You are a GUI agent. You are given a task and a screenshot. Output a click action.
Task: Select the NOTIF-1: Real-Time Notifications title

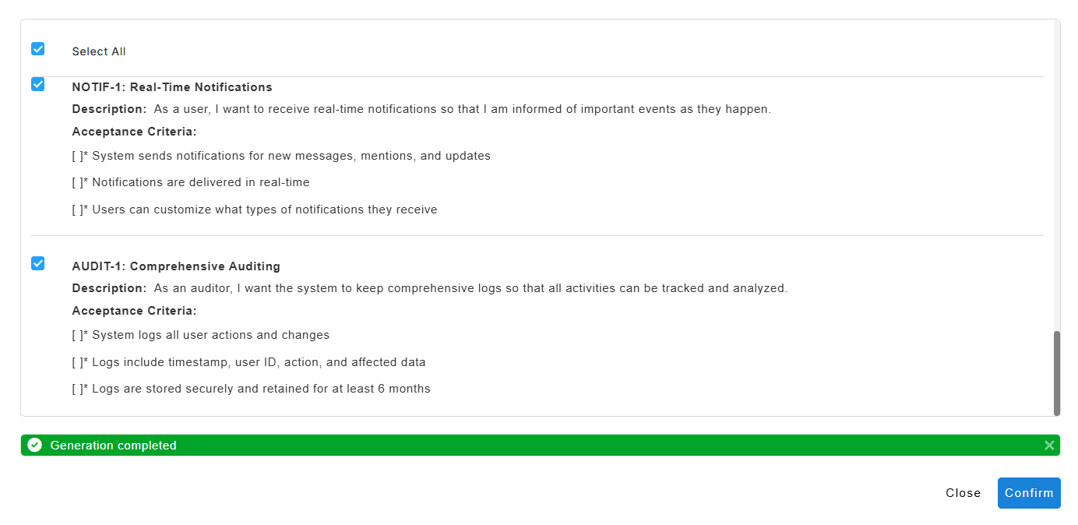(x=172, y=87)
